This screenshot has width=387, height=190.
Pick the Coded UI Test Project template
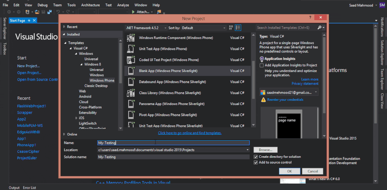tap(169, 60)
